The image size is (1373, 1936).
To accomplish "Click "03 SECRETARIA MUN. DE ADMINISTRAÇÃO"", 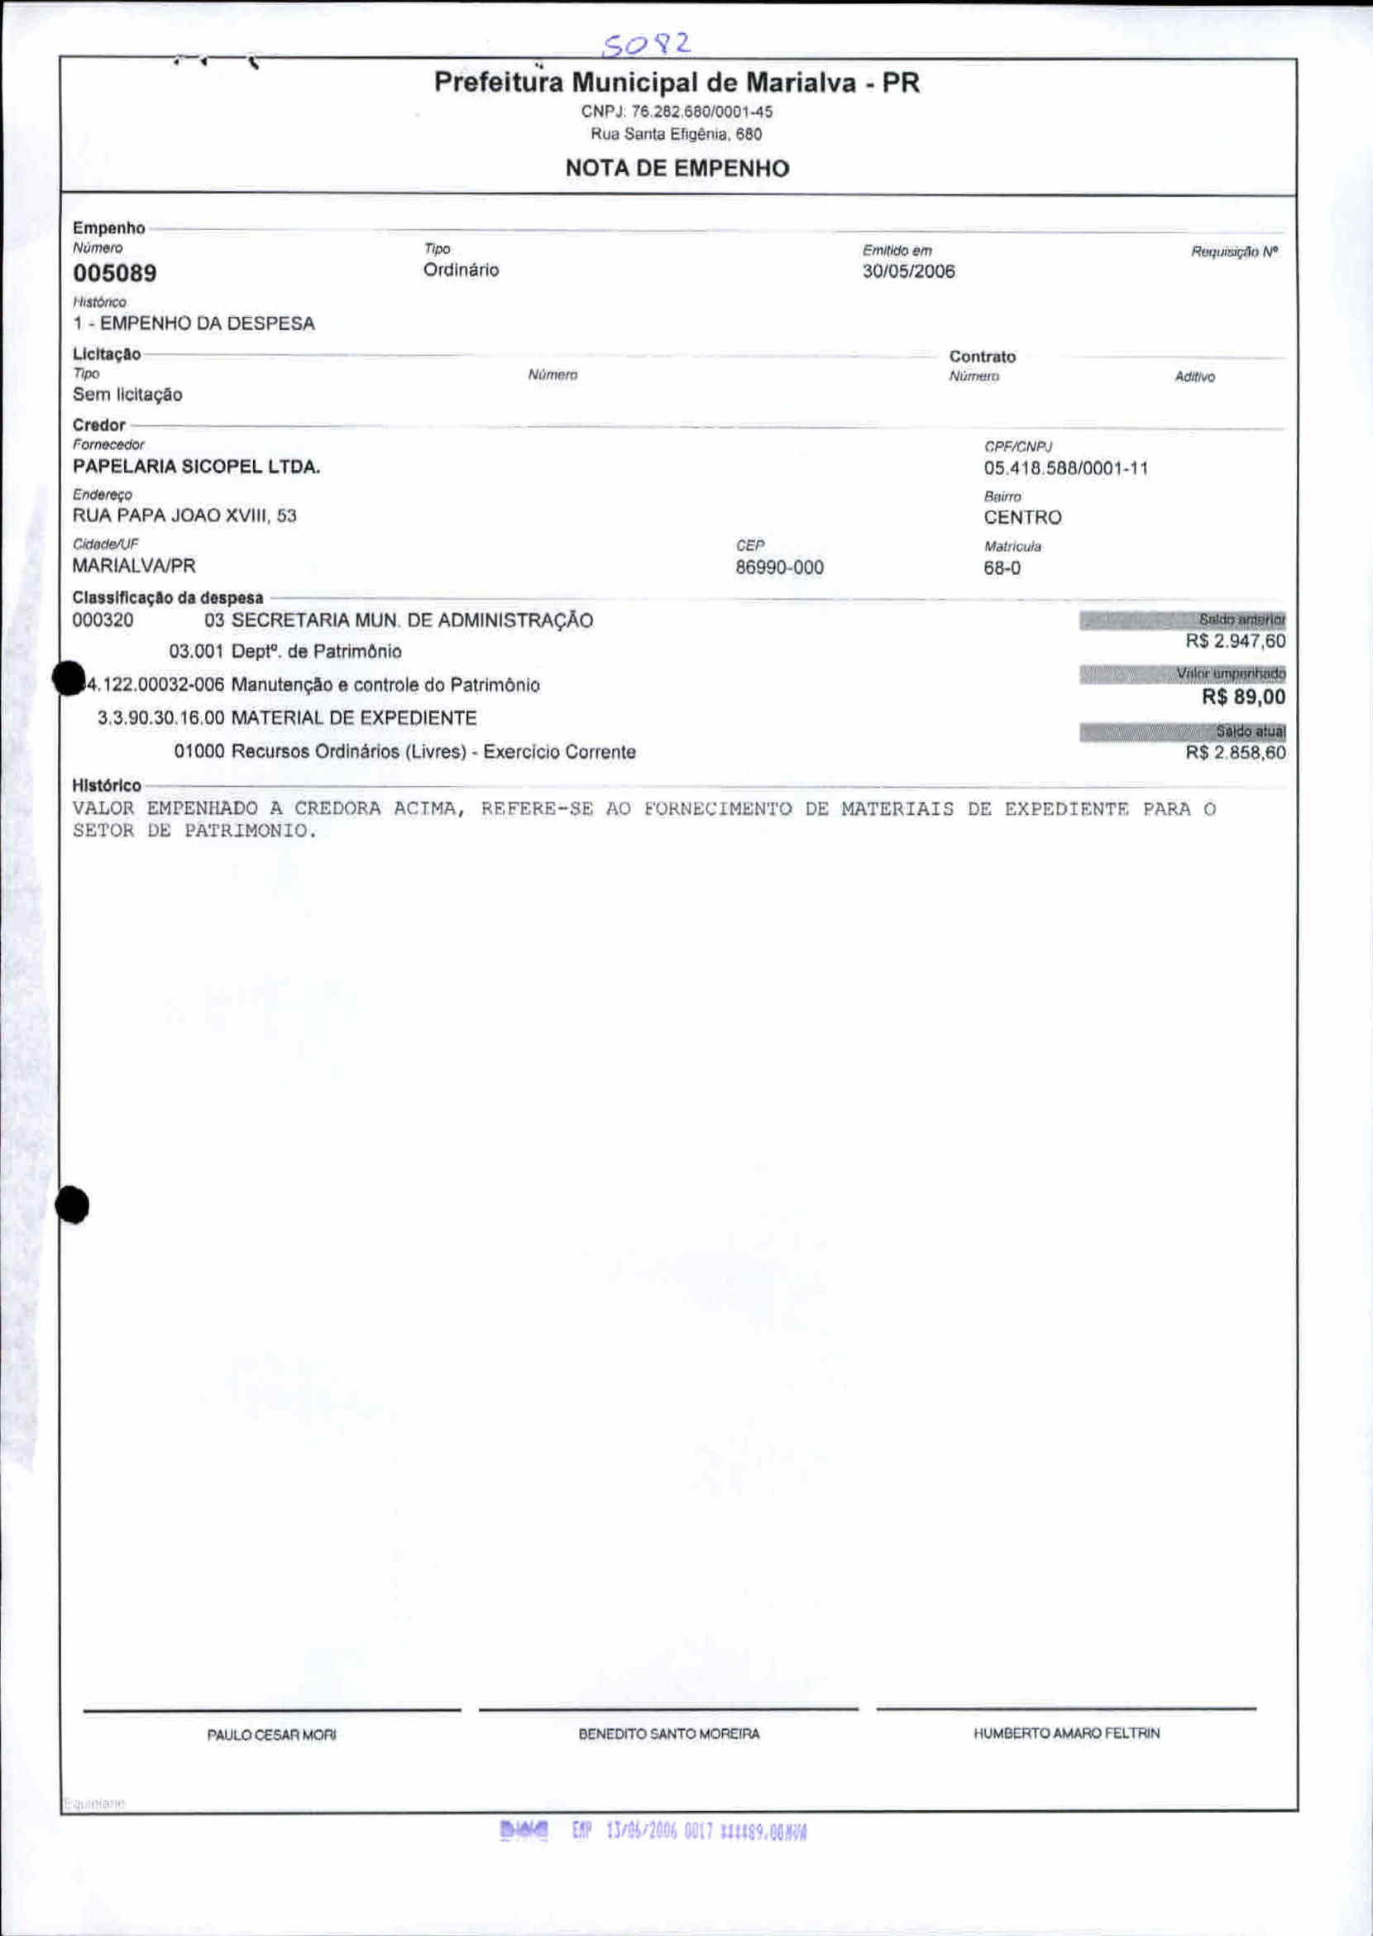I will coord(399,621).
